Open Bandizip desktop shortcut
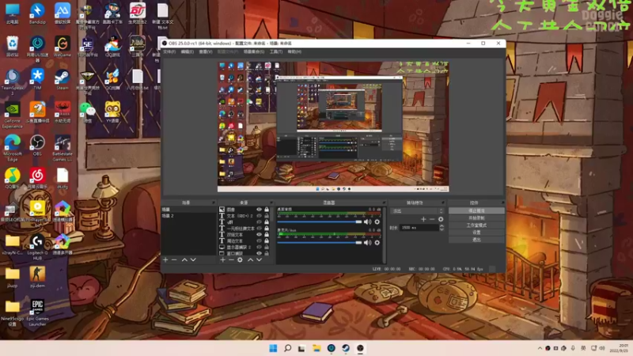Image resolution: width=633 pixels, height=356 pixels. [37, 13]
